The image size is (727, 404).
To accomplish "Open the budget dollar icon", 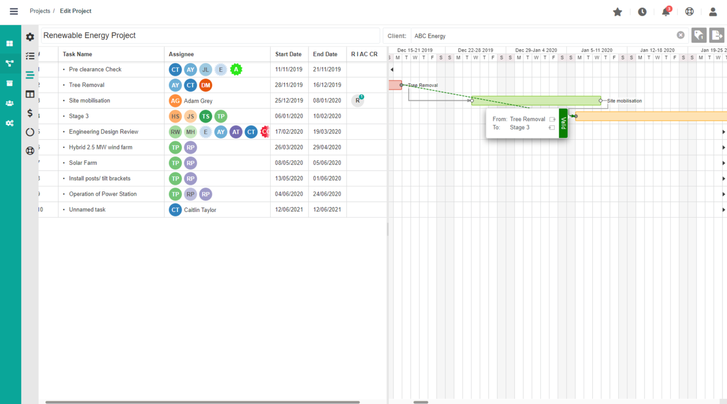I will pyautogui.click(x=30, y=113).
